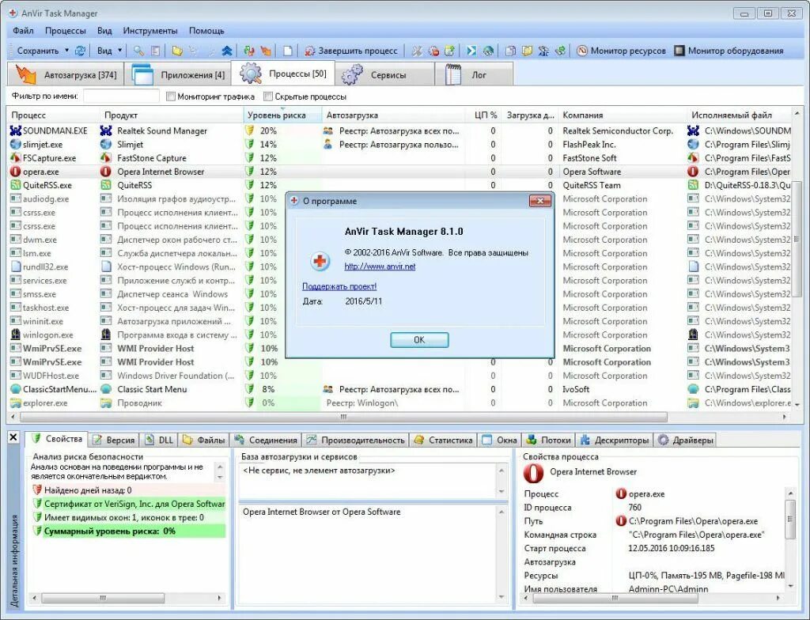Click the blue double-up-arrows toolbar icon

click(226, 51)
